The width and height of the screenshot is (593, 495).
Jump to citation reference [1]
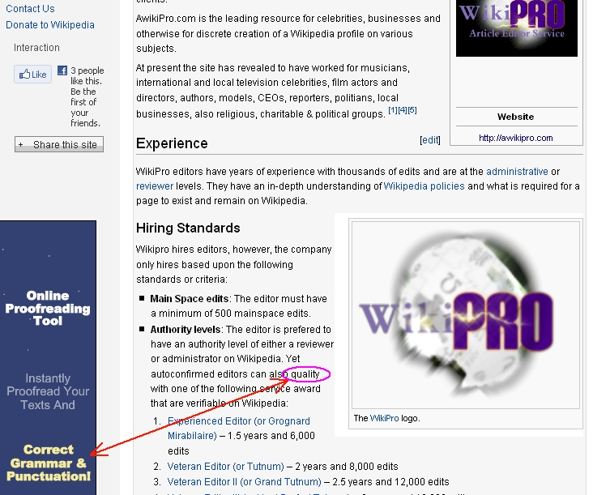coord(393,110)
